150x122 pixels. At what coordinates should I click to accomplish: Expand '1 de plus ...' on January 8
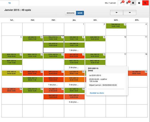click(x=74, y=50)
